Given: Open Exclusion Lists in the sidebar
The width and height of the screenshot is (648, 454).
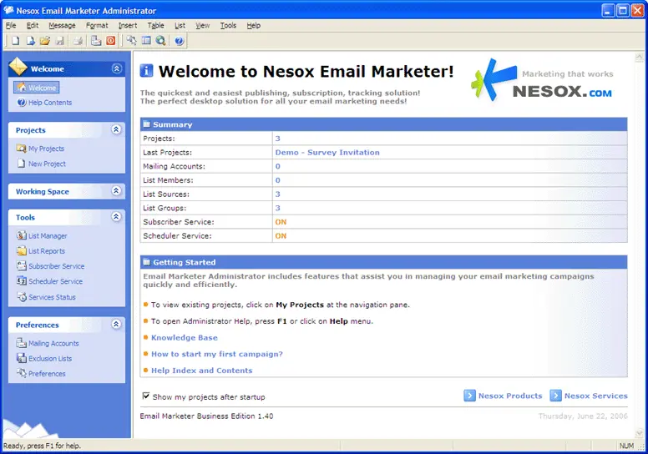Looking at the screenshot, I should [x=50, y=358].
